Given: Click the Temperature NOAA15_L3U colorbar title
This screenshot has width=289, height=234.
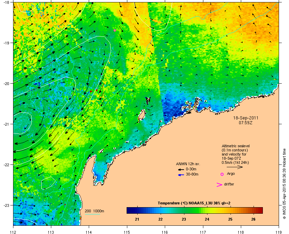Looking at the screenshot, I should (194, 203).
